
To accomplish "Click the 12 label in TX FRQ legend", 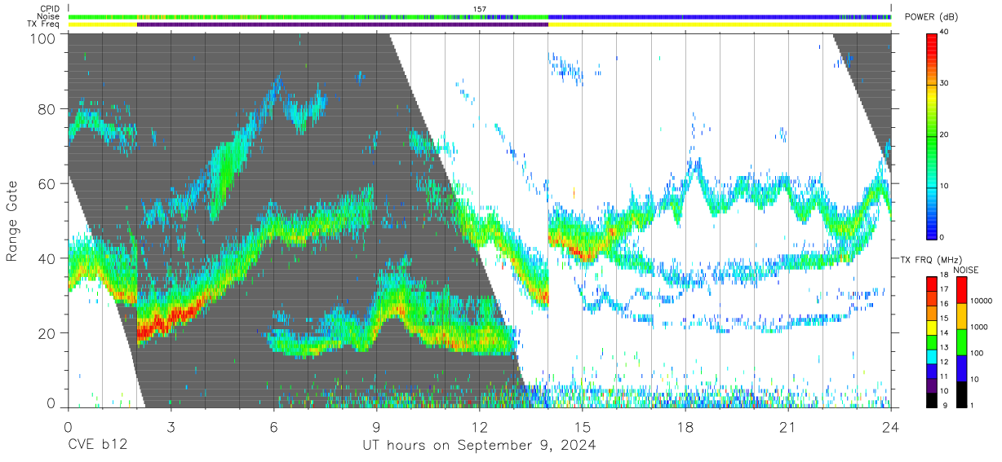I will tap(944, 362).
